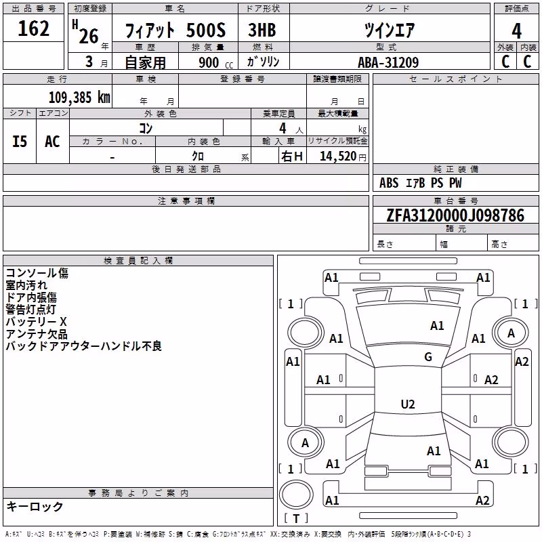The width and height of the screenshot is (542, 542).
Task: Select the ガソリン fuel type
Action: click(x=263, y=62)
